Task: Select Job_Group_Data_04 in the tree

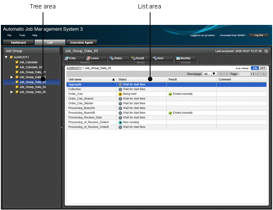Action: click(x=32, y=87)
